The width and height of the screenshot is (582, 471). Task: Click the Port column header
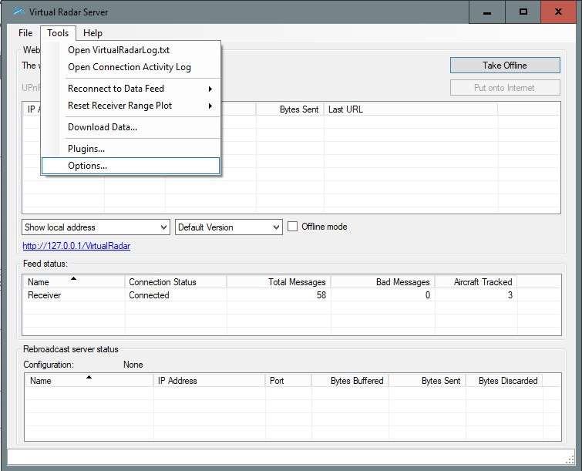(288, 381)
